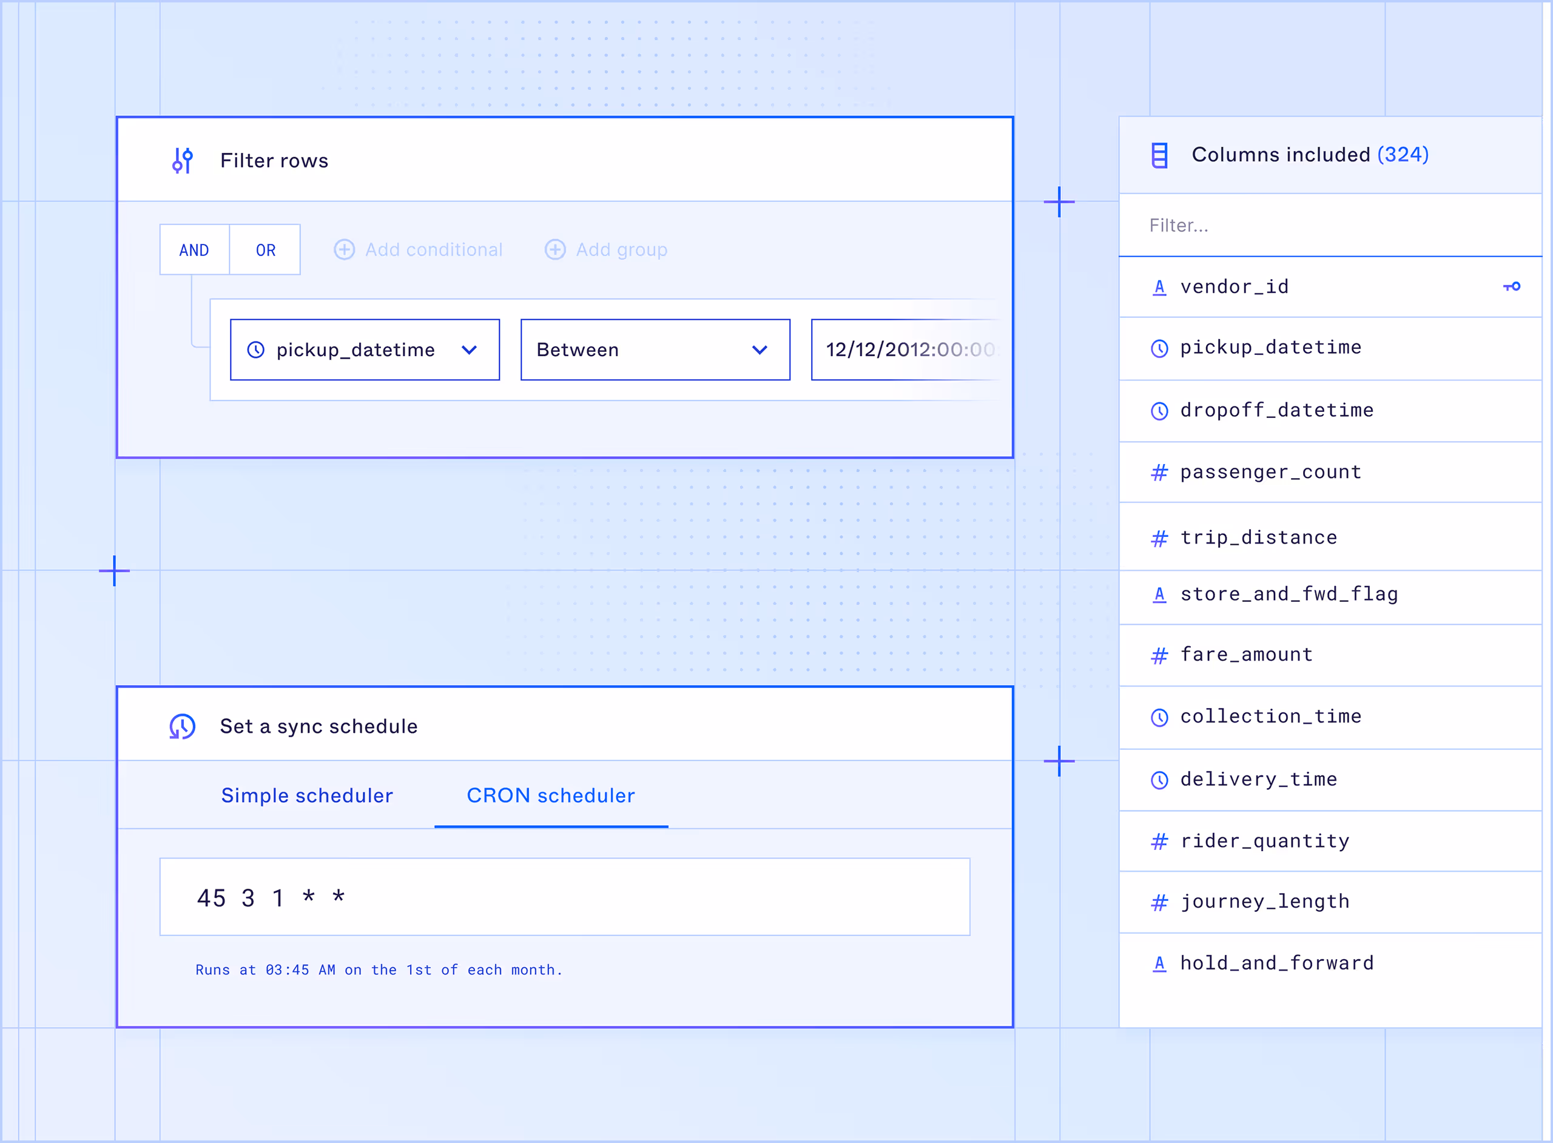Click the clock icon next to dropoff_datetime
Viewport: 1553px width, 1143px height.
[1159, 411]
